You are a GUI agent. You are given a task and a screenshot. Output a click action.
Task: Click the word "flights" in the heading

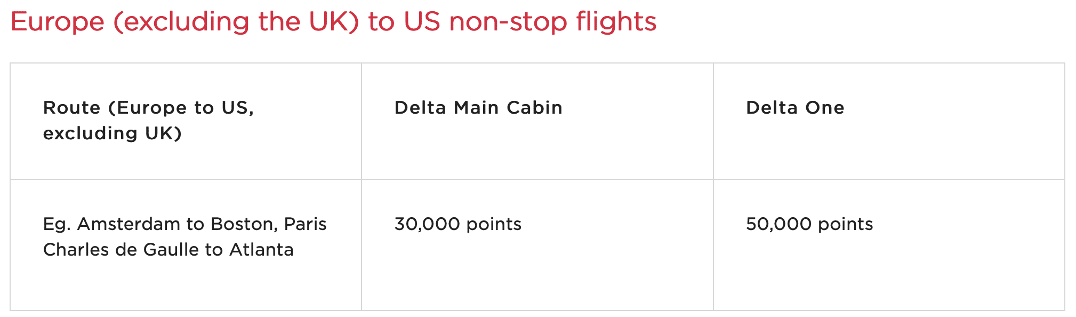tap(616, 22)
